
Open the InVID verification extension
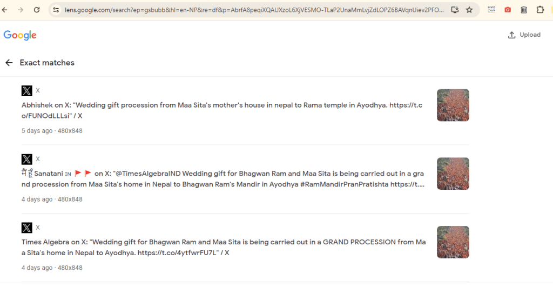491,10
